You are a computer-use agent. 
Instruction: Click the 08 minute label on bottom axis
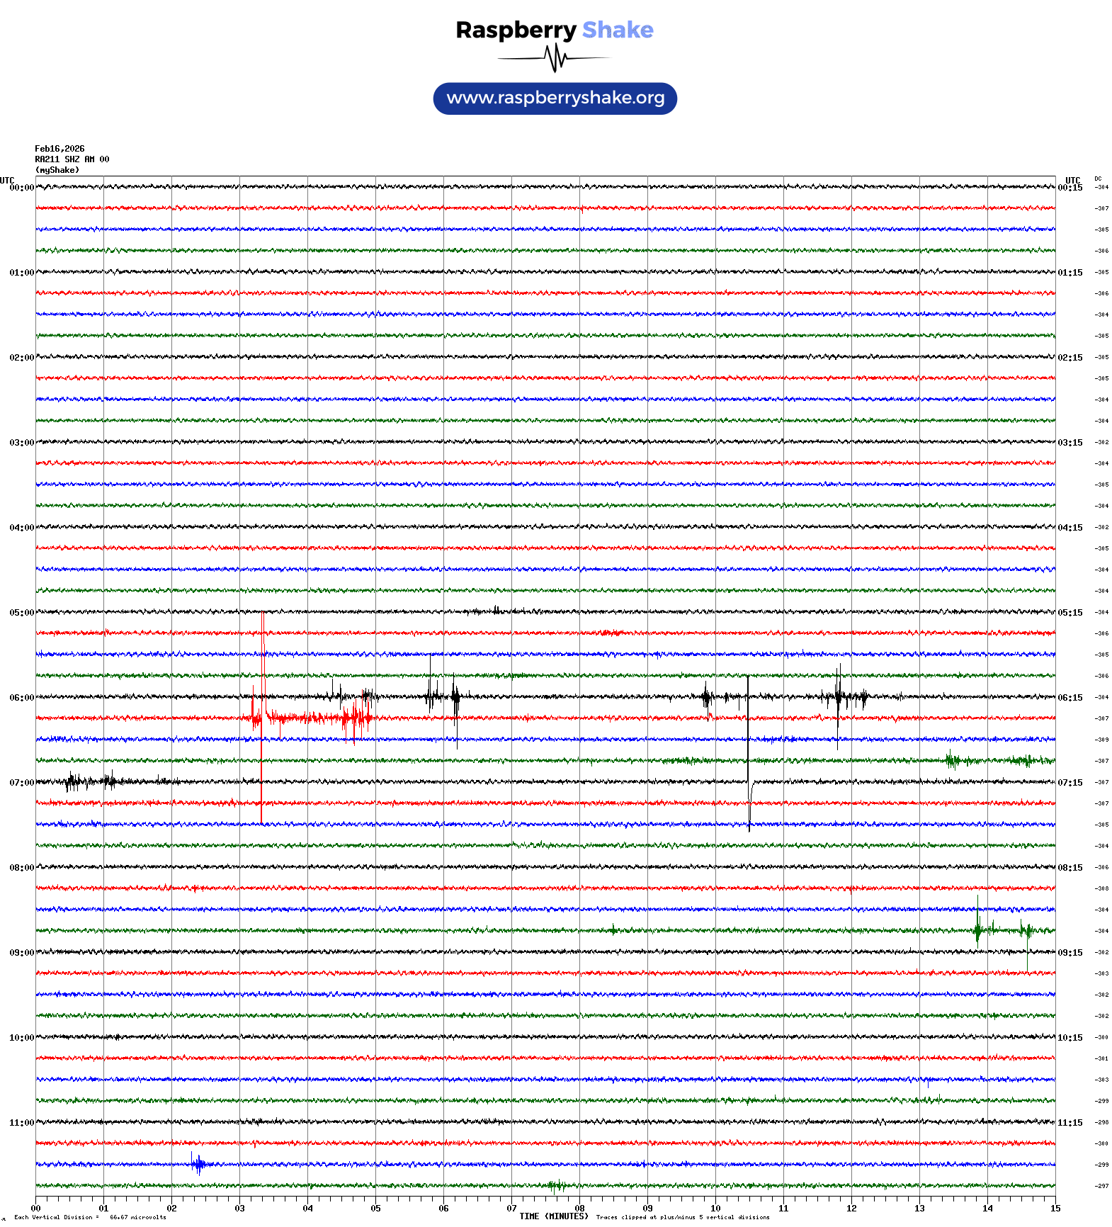[x=579, y=1209]
